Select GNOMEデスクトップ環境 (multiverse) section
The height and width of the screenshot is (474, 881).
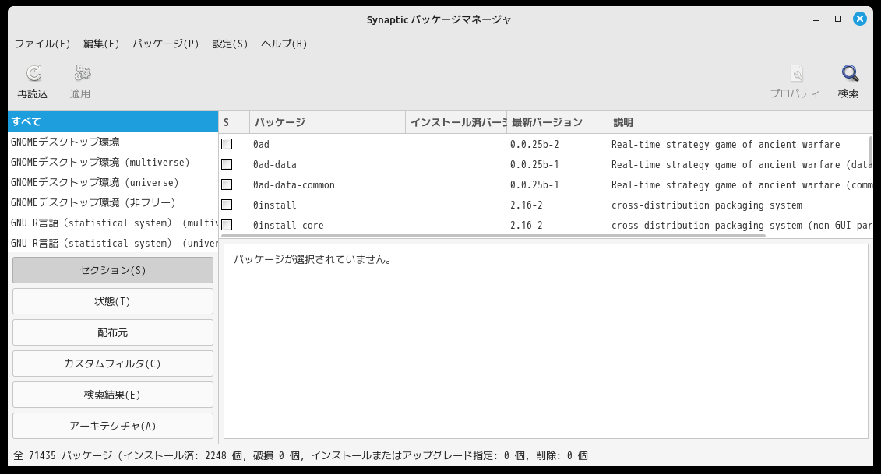[x=113, y=163]
